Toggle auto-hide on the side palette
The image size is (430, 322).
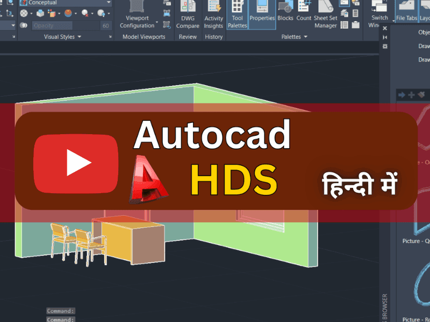click(x=385, y=37)
